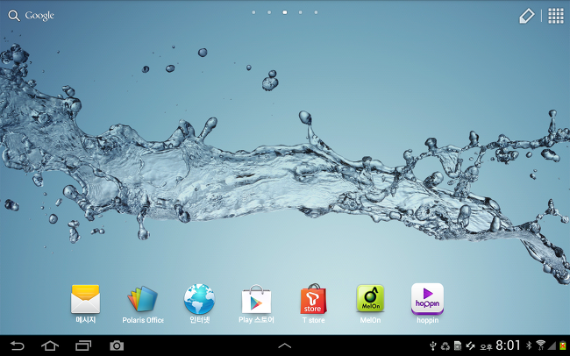Tap the sync arrows status icon
Screen dimensions: 570x356
[x=470, y=345]
